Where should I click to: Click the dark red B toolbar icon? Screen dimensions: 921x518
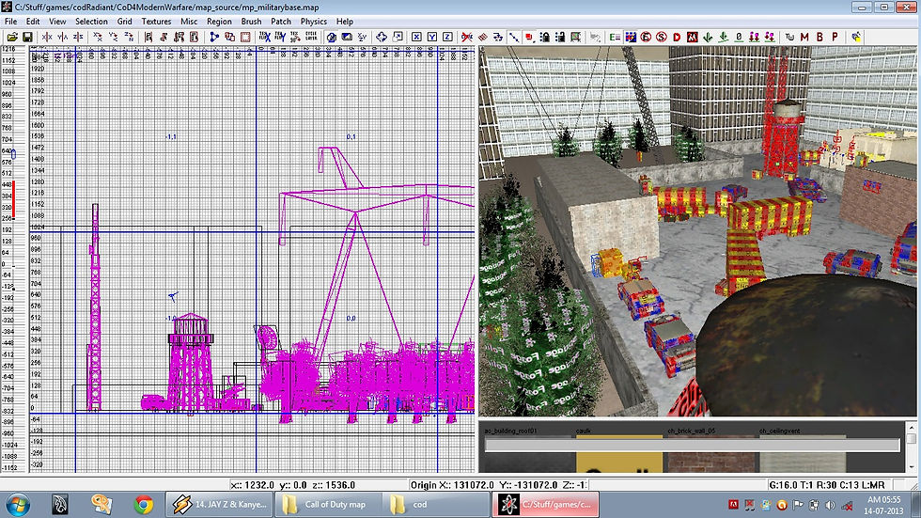pyautogui.click(x=820, y=37)
